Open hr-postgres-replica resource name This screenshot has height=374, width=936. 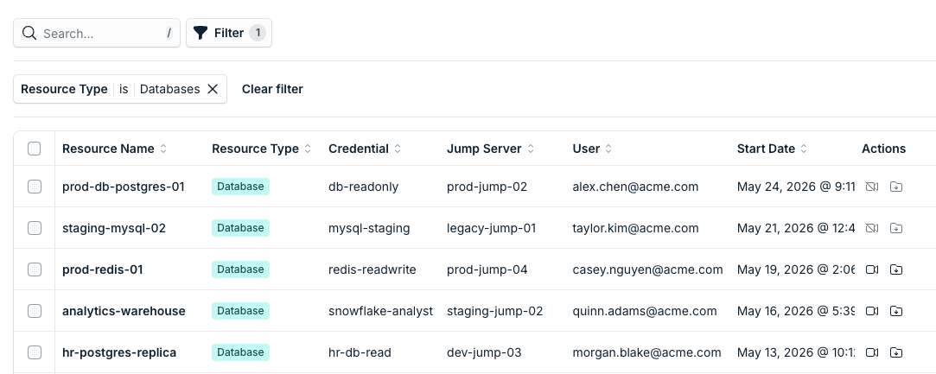tap(119, 352)
